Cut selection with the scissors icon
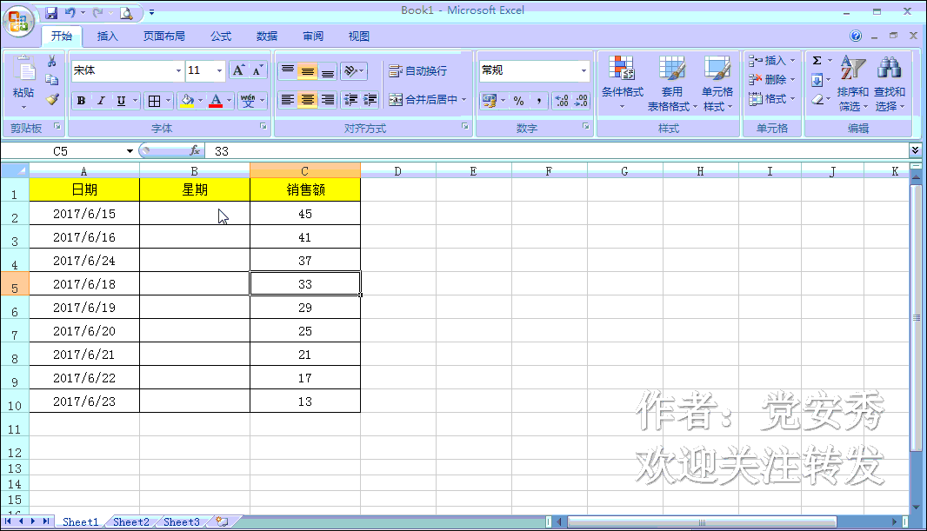927x531 pixels. coord(51,62)
